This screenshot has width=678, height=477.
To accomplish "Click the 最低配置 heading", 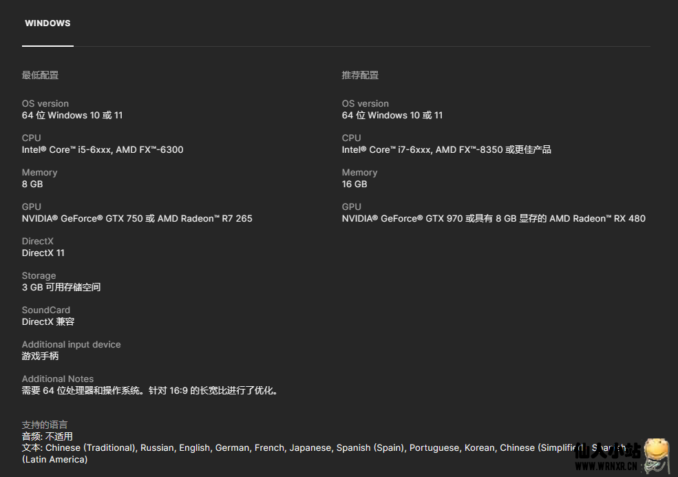I will pyautogui.click(x=40, y=75).
